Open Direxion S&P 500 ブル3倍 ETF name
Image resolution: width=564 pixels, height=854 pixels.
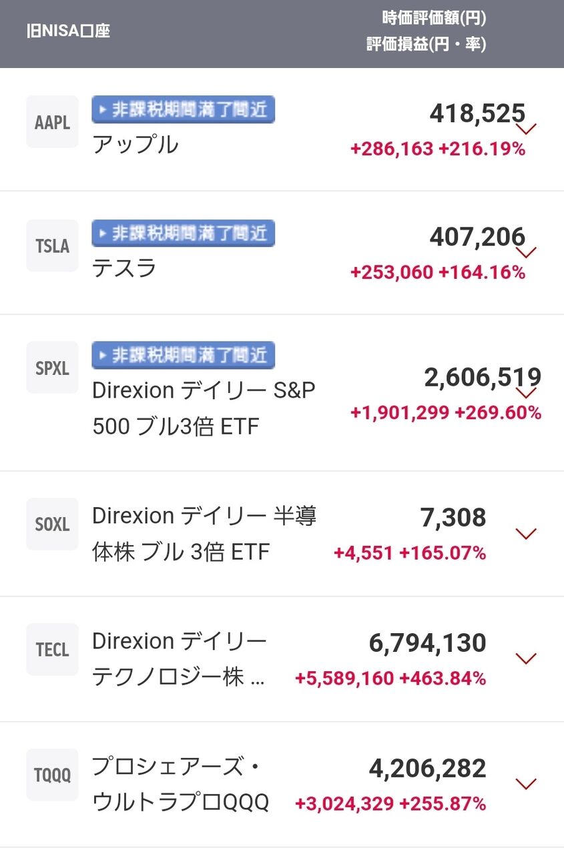[x=203, y=408]
